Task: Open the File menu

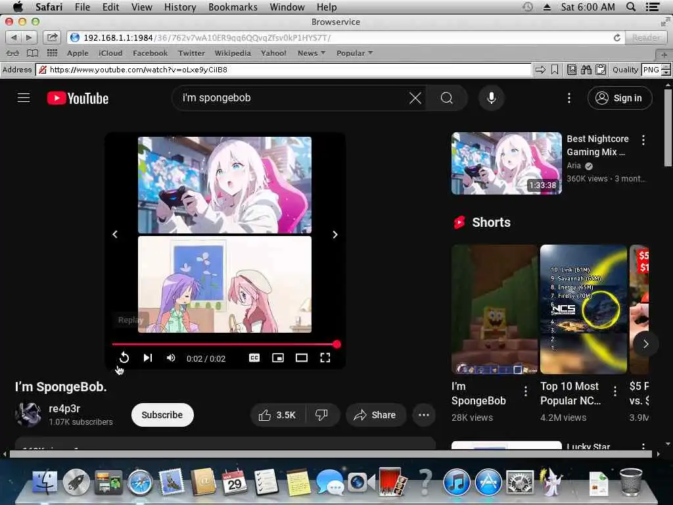Action: click(x=82, y=7)
